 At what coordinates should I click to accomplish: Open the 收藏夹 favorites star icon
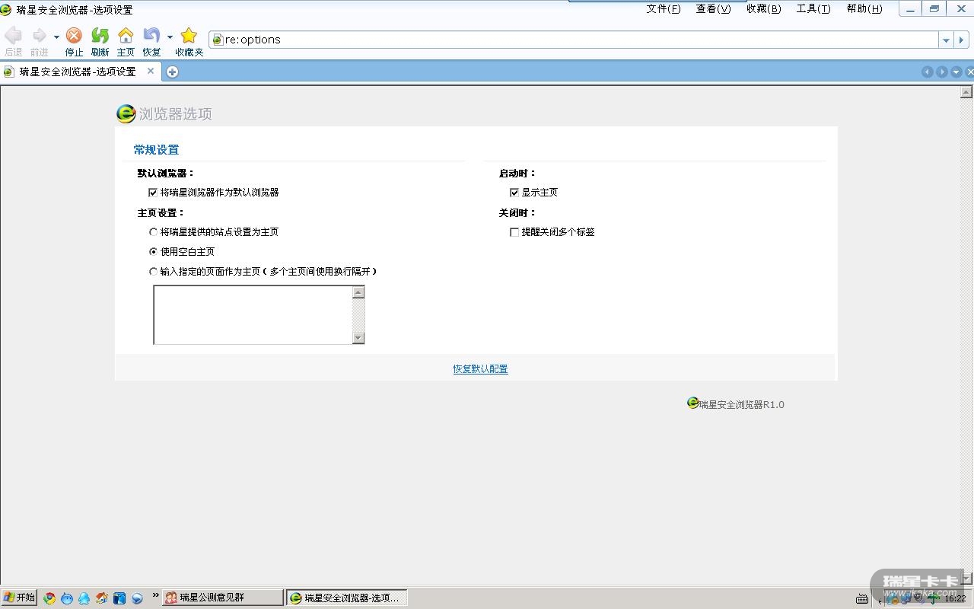(189, 36)
